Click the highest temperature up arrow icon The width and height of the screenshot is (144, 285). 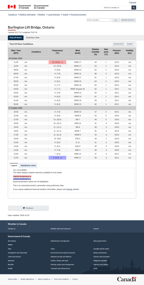tap(62, 62)
